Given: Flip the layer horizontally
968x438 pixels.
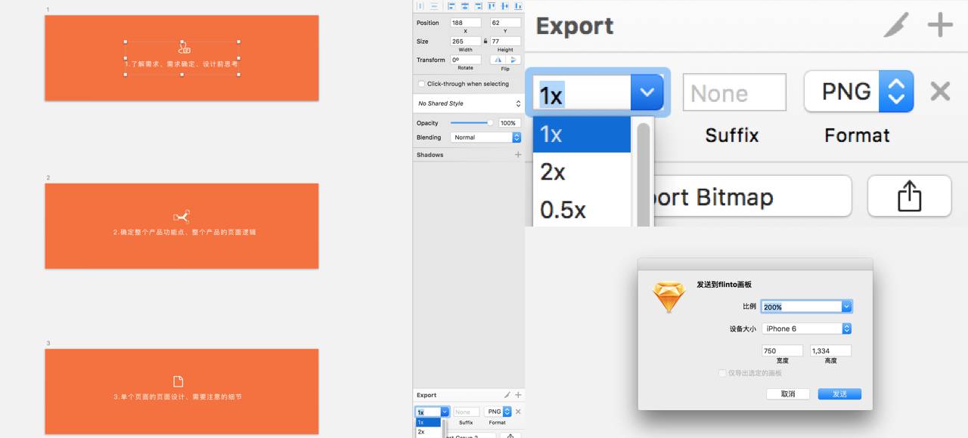Looking at the screenshot, I should 498,60.
